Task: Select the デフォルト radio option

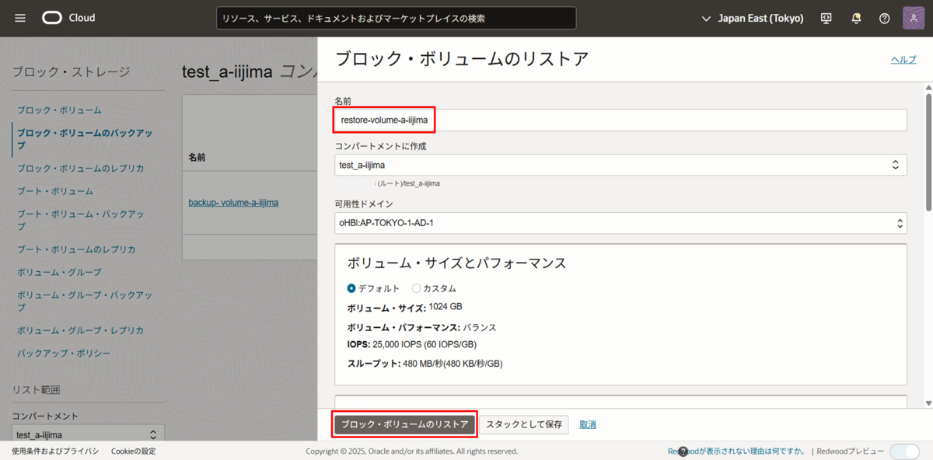Action: (351, 288)
